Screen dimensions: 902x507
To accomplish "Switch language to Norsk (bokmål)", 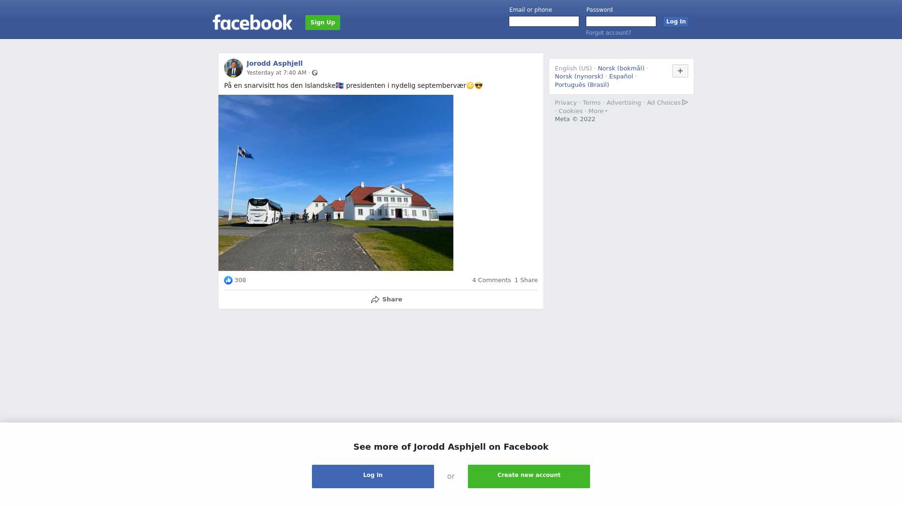I will (x=621, y=69).
